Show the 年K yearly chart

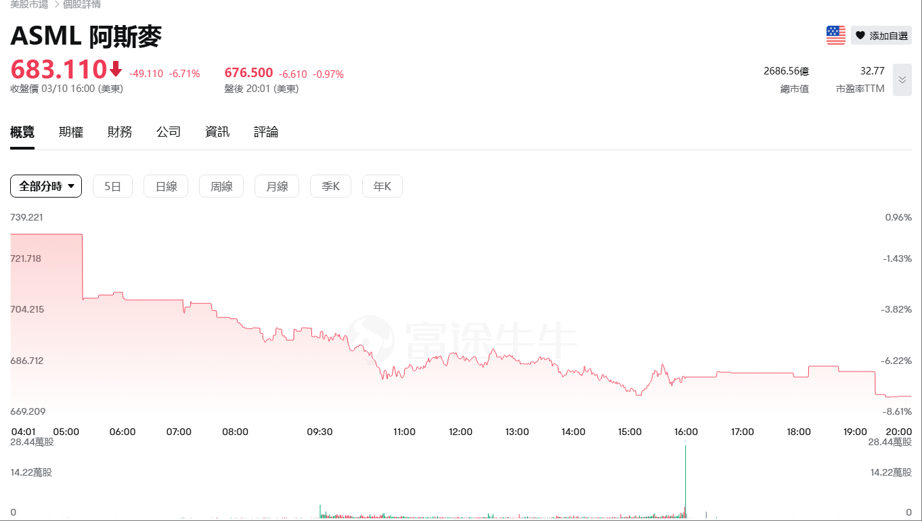tap(382, 186)
